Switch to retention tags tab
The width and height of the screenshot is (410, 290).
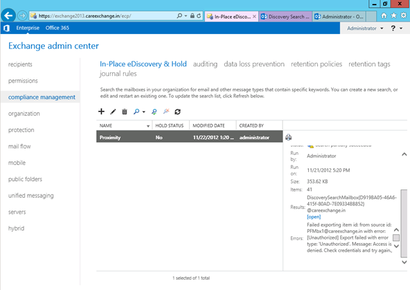point(369,64)
